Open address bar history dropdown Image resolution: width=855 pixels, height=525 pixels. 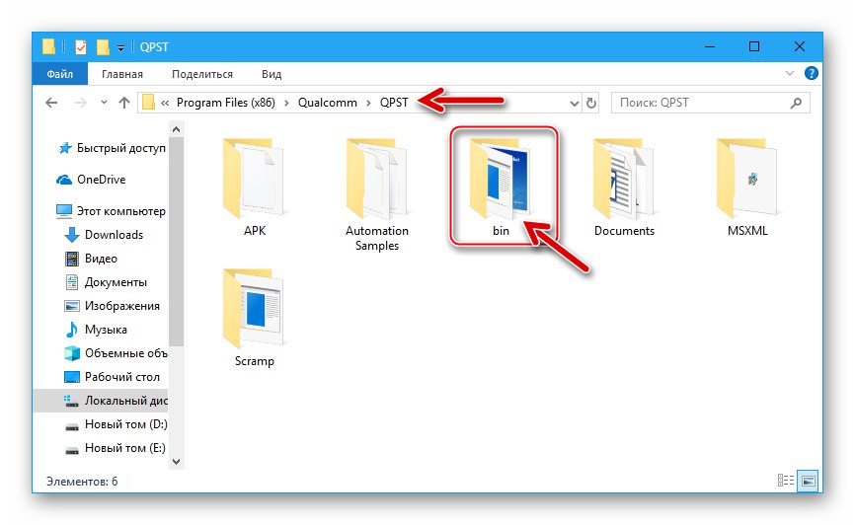click(574, 103)
